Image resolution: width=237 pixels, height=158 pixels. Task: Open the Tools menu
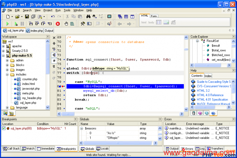pyautogui.click(x=67, y=10)
